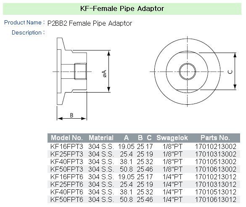Click the A column header in the table

[126, 138]
